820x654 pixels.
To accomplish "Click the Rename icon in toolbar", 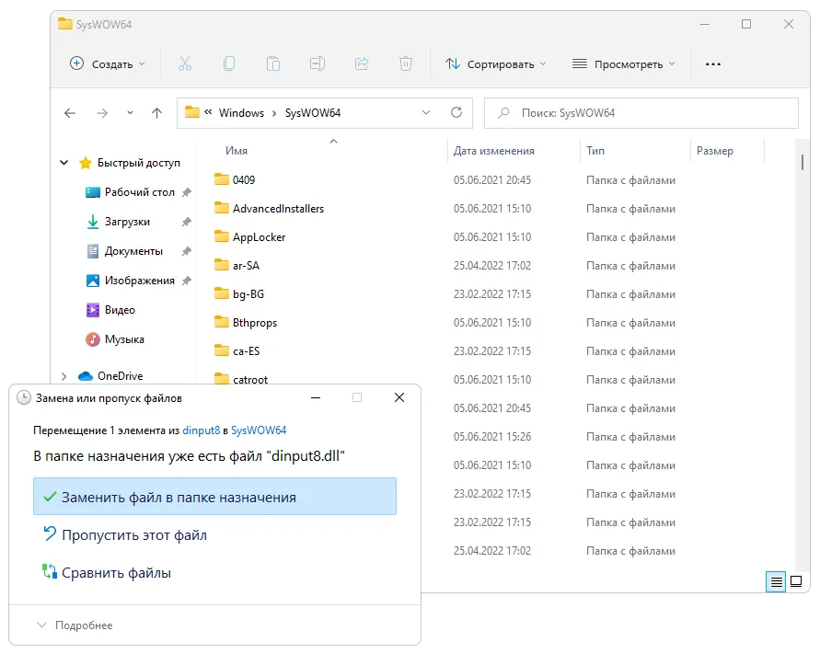I will (318, 64).
